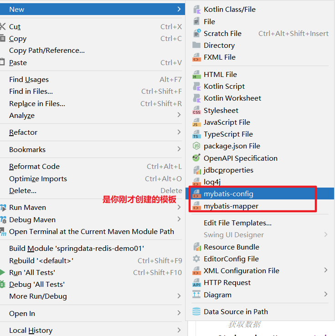335x336 pixels.
Task: Click the Cut scissors icon
Action: [3, 26]
